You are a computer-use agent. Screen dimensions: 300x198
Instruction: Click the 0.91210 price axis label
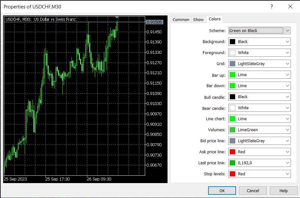pyautogui.click(x=154, y=73)
